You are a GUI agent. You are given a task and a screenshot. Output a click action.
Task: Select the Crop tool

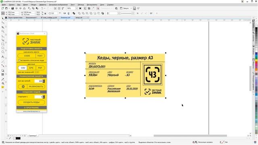pyautogui.click(x=3, y=27)
